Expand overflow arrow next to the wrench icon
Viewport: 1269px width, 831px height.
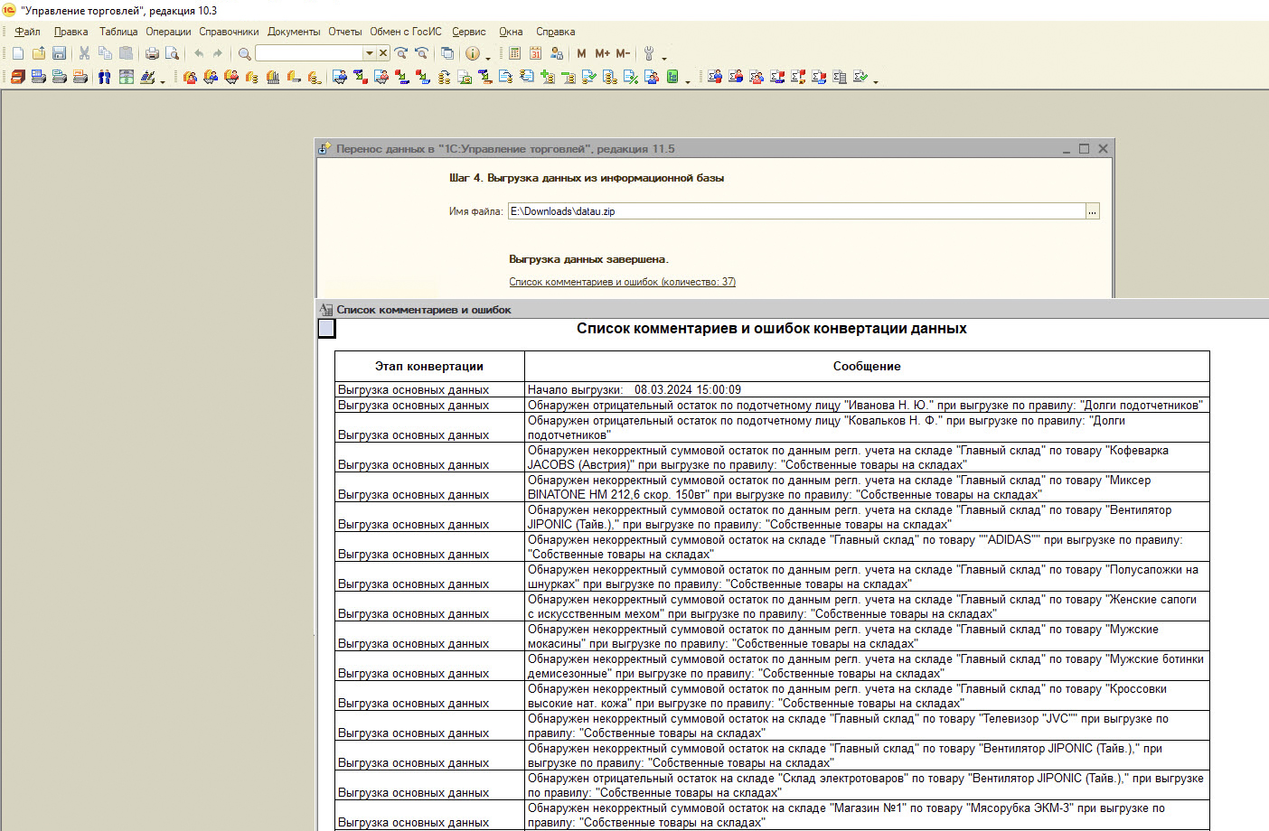tap(664, 57)
